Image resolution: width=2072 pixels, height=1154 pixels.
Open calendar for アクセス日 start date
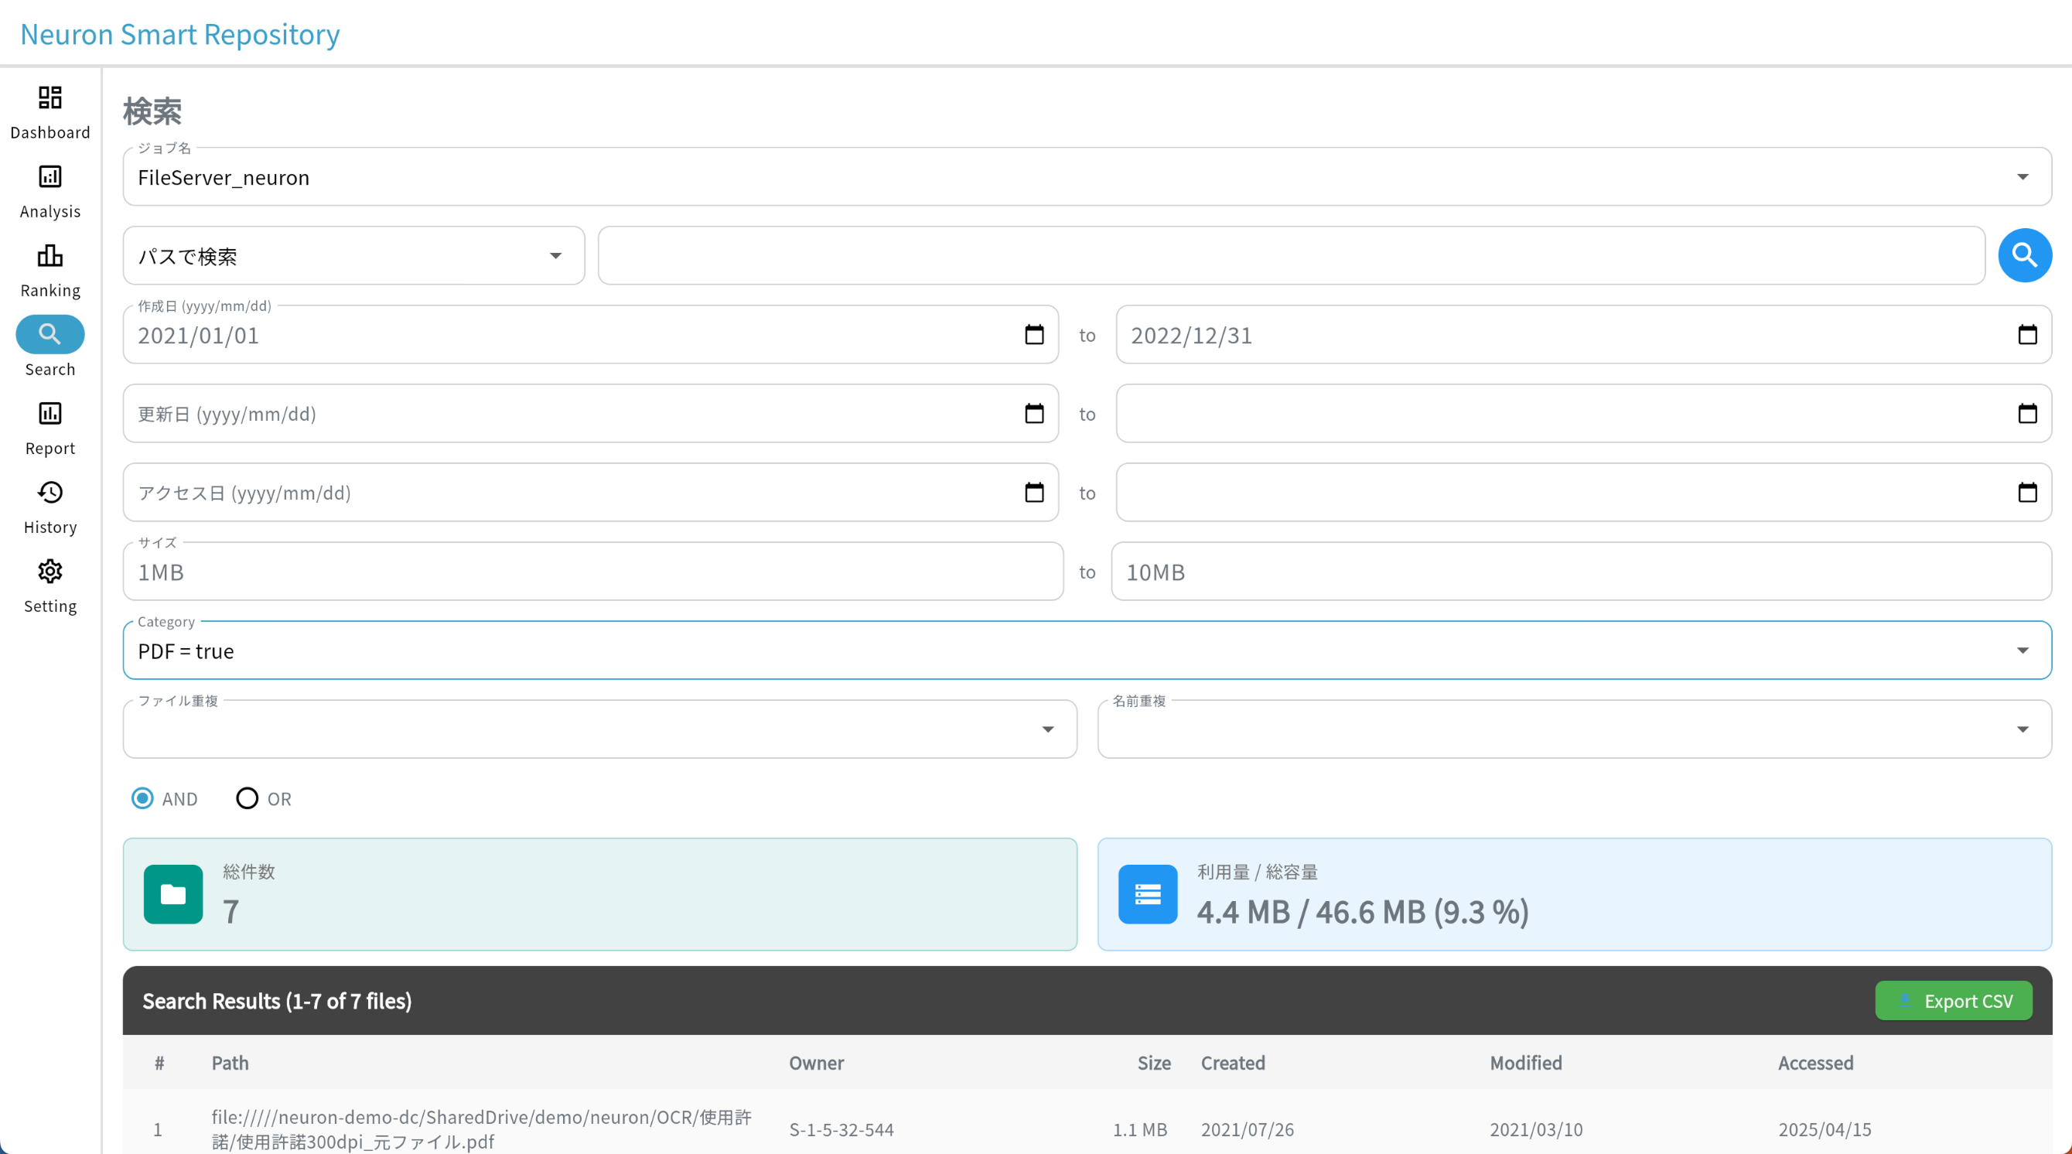[1034, 492]
